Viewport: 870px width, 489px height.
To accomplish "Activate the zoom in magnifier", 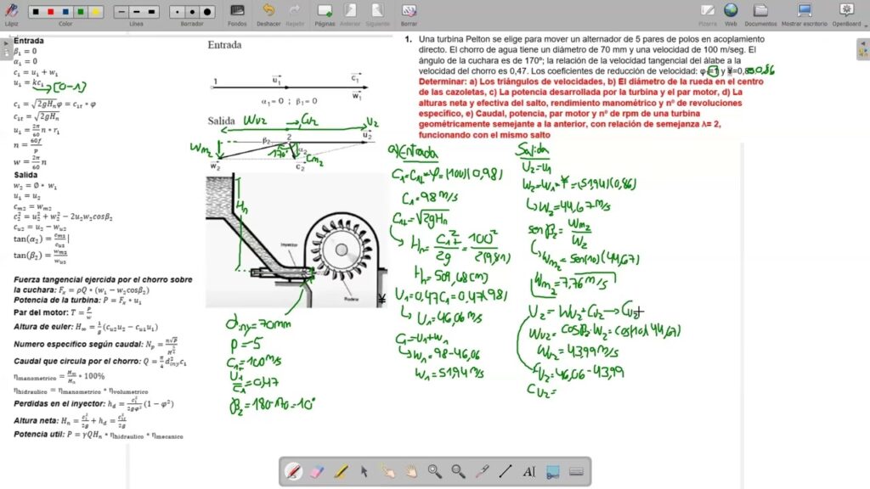I will pos(435,471).
